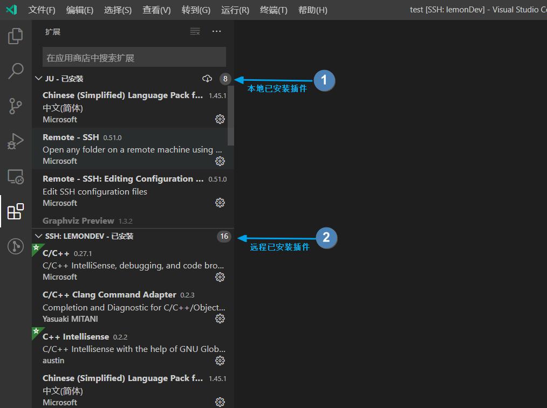Open the 查看(V) menu
This screenshot has height=408, width=547.
[x=156, y=10]
